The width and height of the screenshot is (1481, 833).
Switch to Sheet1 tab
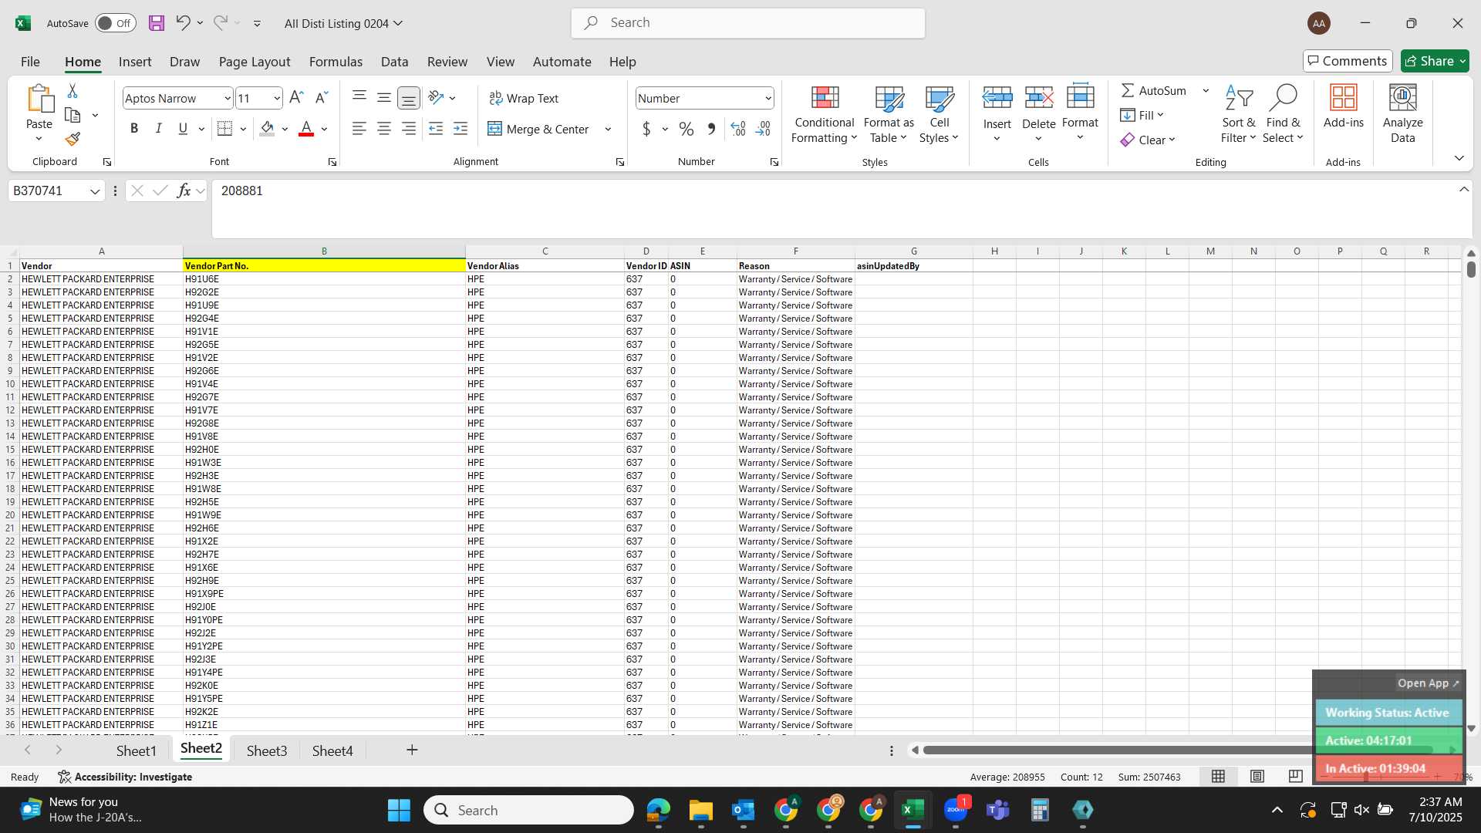tap(137, 750)
